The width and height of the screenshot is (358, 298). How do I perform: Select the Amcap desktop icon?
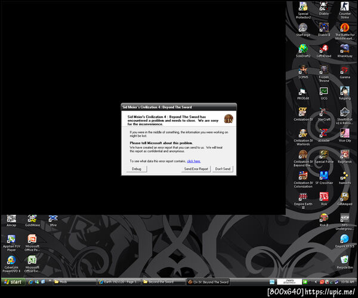(x=11, y=220)
